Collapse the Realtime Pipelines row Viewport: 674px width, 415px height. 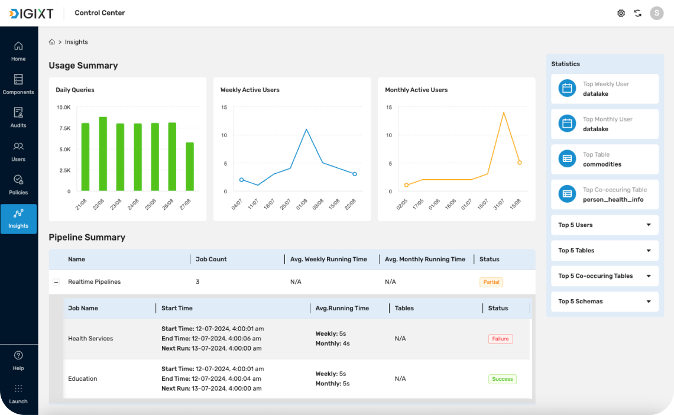pyautogui.click(x=56, y=282)
